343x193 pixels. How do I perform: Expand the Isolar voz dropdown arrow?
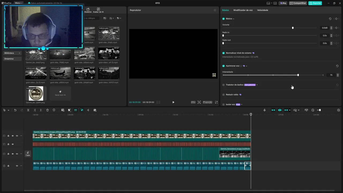pyautogui.click(x=242, y=105)
